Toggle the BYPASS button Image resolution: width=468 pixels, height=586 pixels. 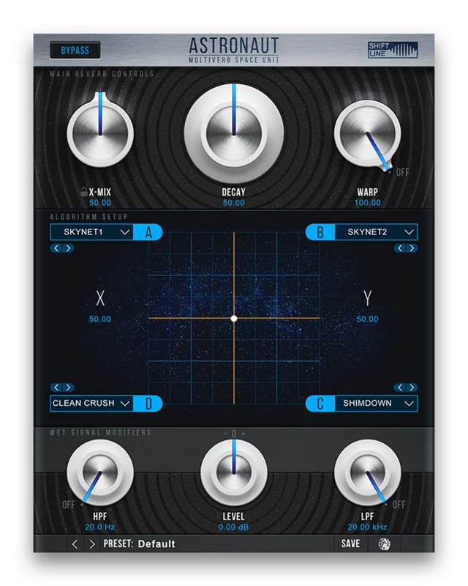[x=75, y=50]
